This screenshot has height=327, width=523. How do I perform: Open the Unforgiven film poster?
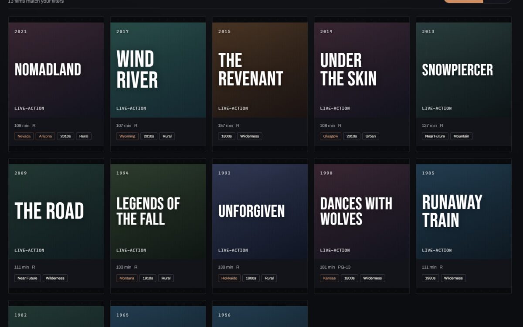coord(260,212)
